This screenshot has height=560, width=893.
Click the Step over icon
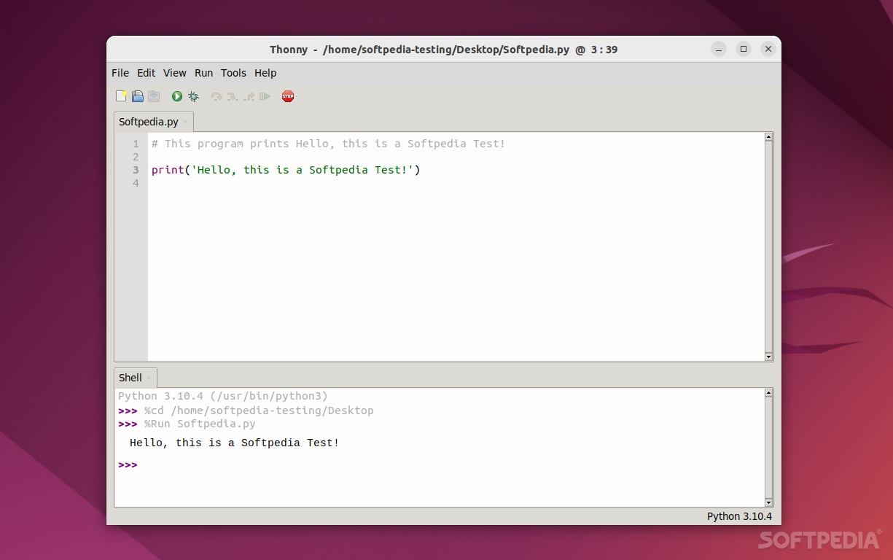click(217, 96)
